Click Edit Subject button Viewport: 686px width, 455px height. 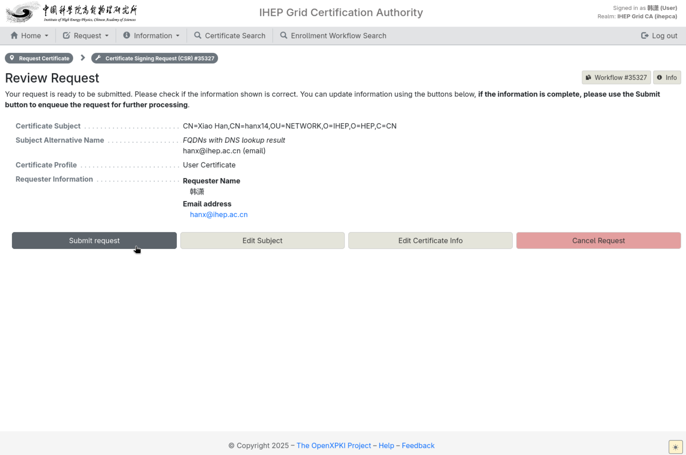[262, 240]
